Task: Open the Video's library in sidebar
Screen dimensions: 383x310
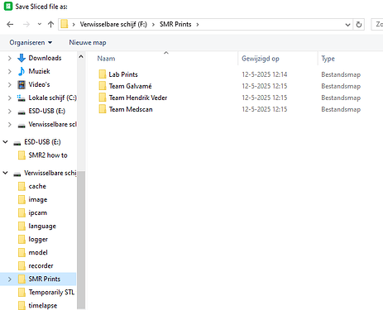Action: tap(39, 84)
